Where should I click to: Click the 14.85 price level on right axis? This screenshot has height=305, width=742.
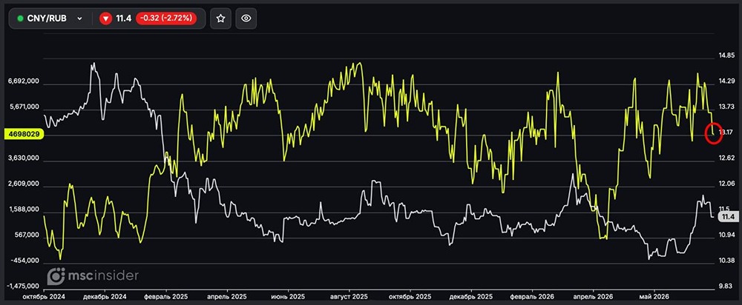coord(726,56)
